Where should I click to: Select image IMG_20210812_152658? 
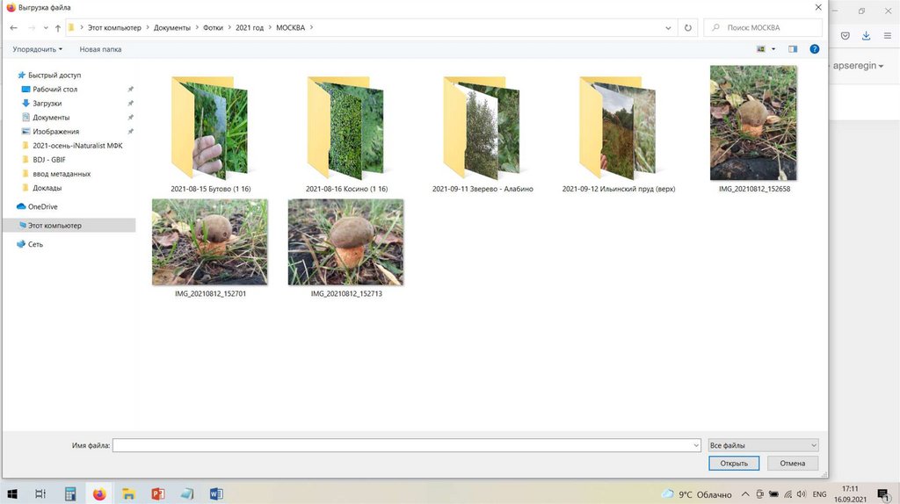[x=753, y=130]
